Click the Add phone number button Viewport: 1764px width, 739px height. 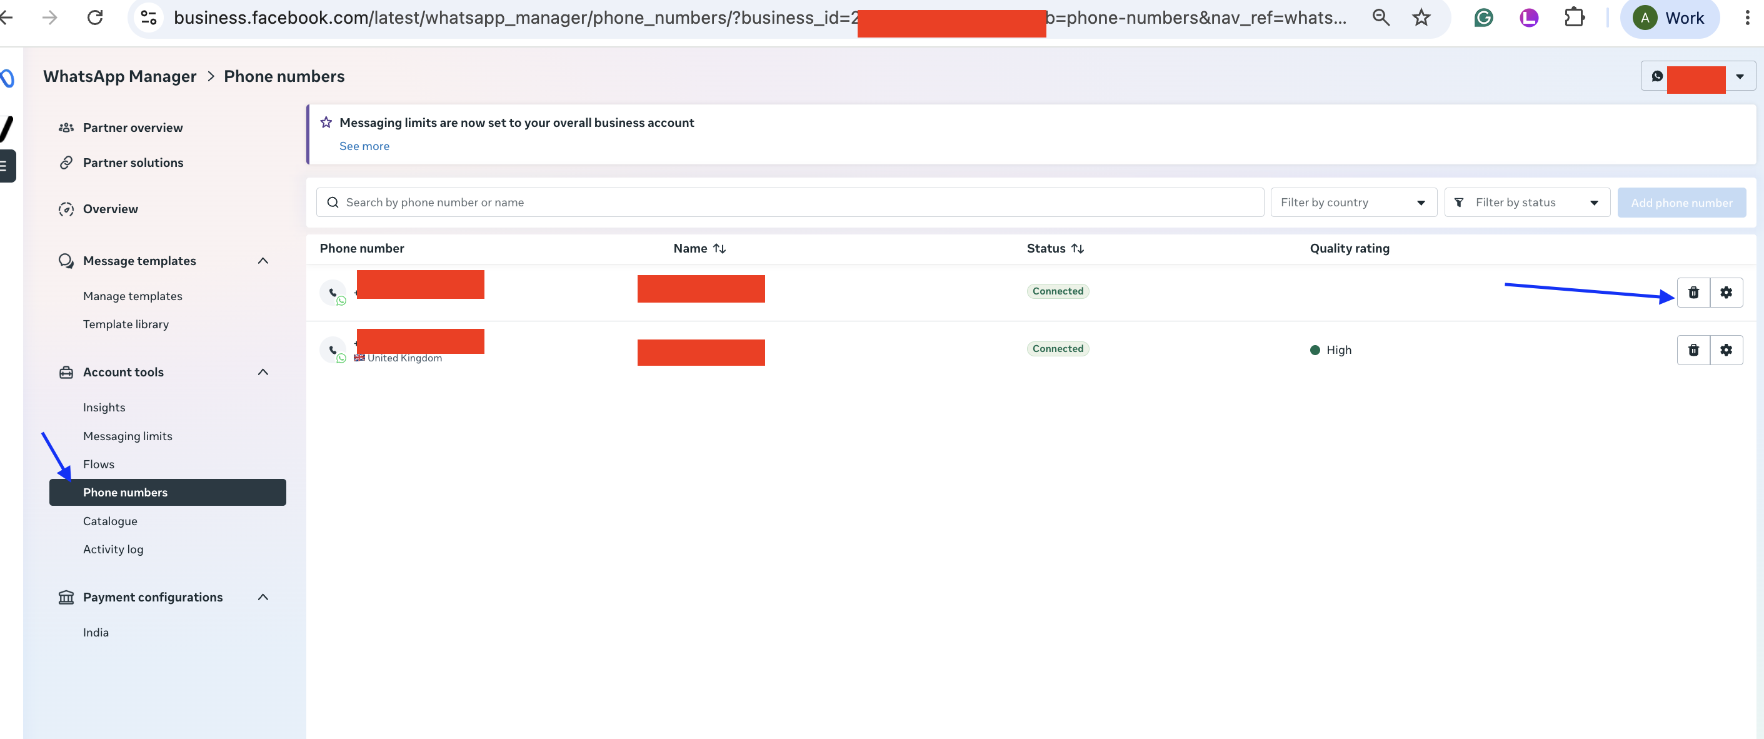click(1681, 203)
